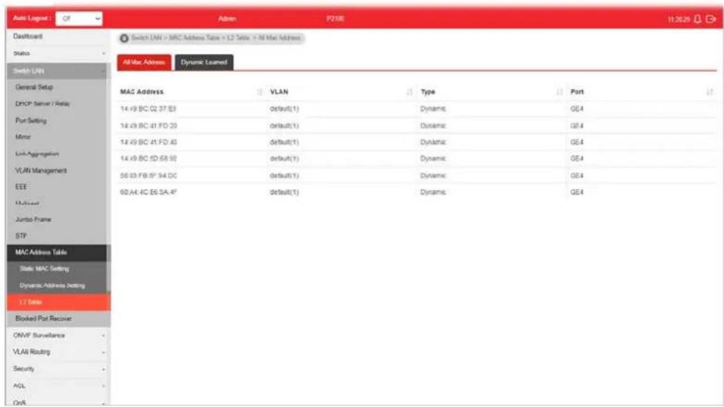
Task: Sort by Type column arrows
Action: coord(560,92)
